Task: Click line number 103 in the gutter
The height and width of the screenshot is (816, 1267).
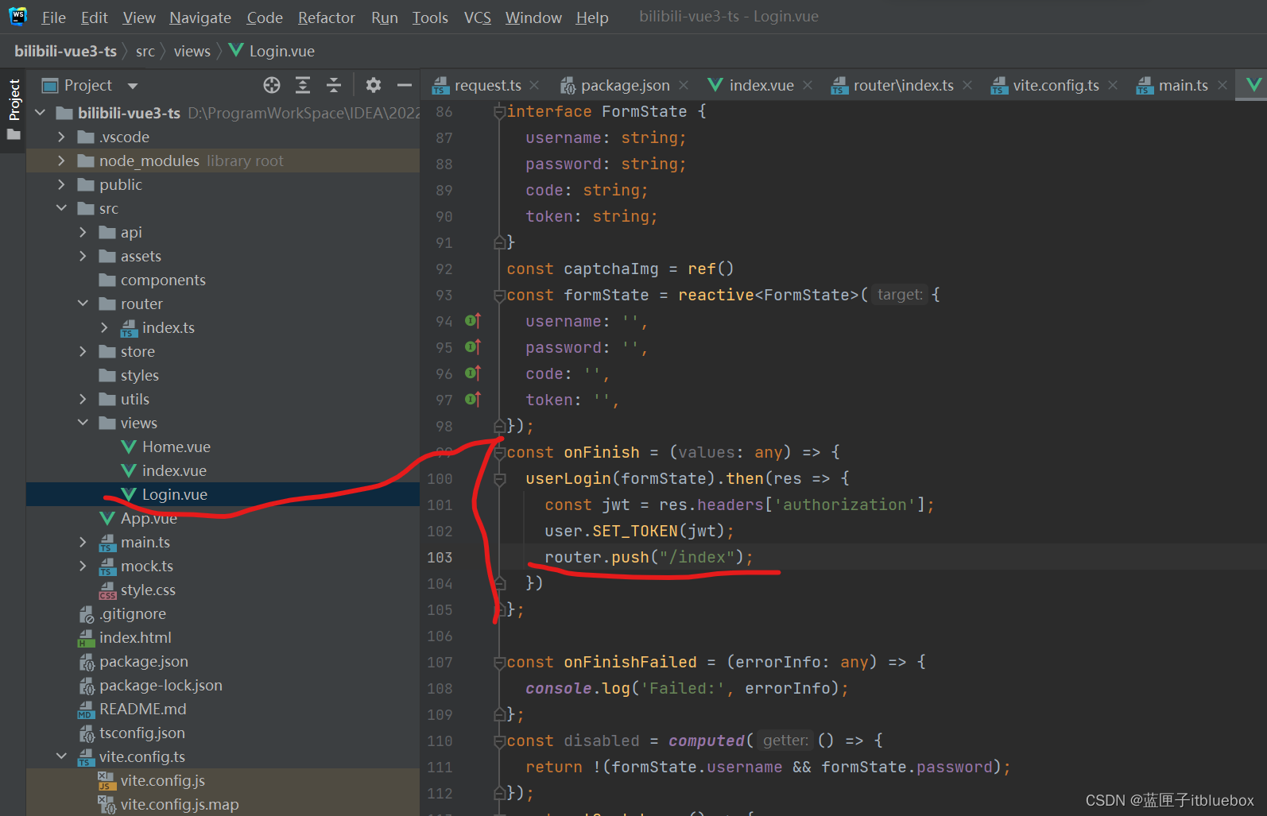Action: tap(440, 557)
